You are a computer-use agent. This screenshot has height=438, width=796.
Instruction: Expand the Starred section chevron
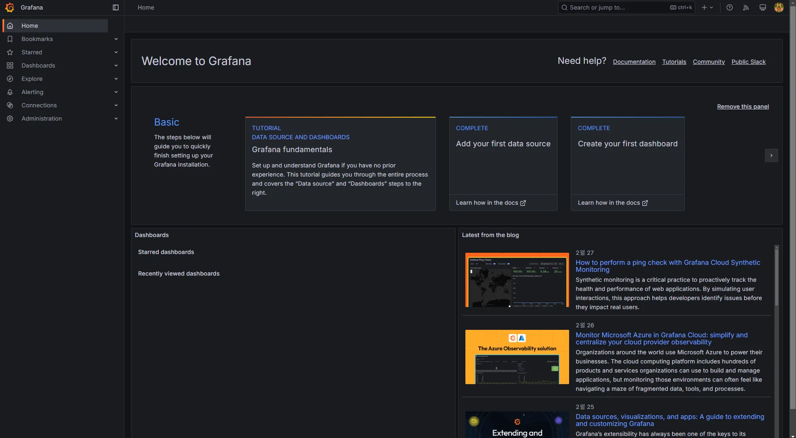pos(116,52)
